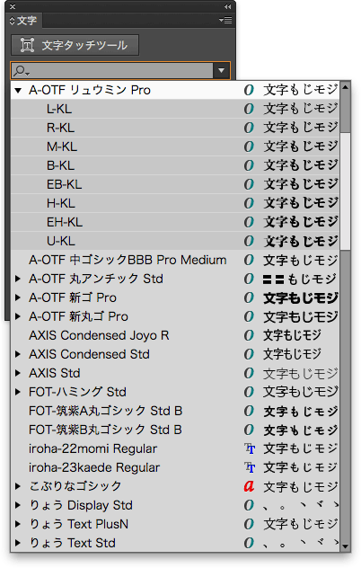This screenshot has height=568, width=361.
Task: Click the A-OTF リュウミン Pro family name
Action: coord(90,90)
